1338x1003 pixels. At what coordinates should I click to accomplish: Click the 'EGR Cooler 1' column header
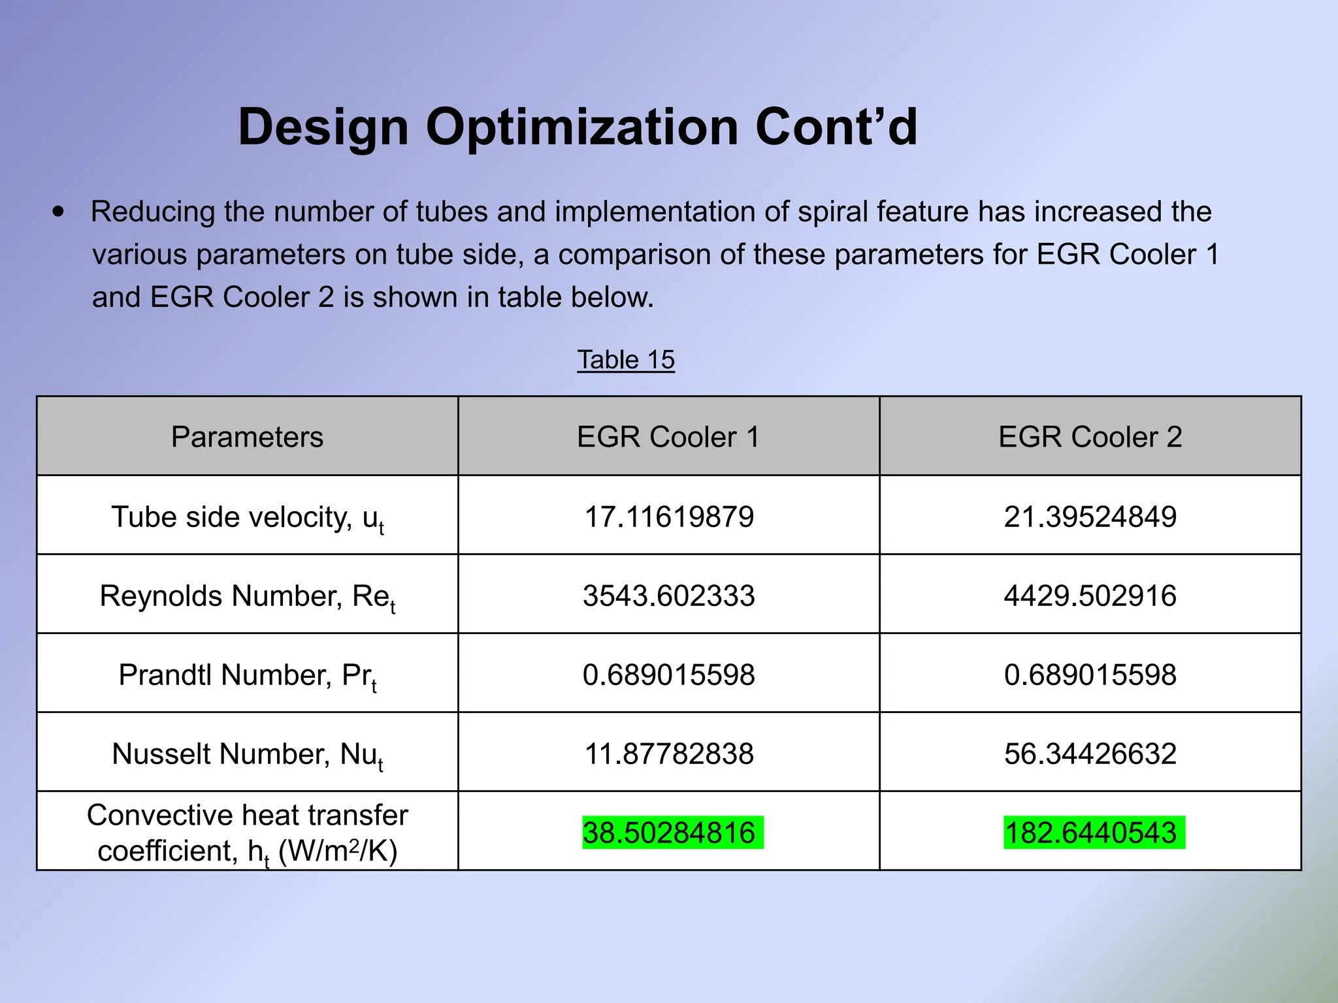pos(669,436)
